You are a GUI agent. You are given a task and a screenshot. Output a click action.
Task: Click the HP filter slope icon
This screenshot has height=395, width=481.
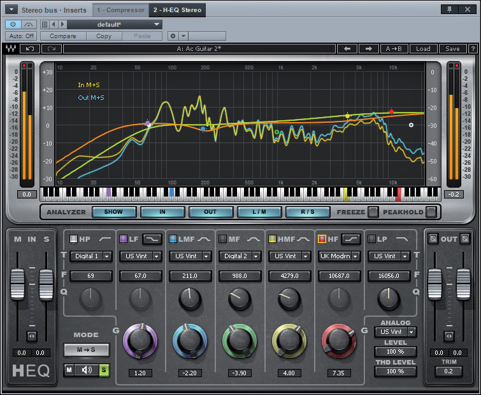pos(105,239)
